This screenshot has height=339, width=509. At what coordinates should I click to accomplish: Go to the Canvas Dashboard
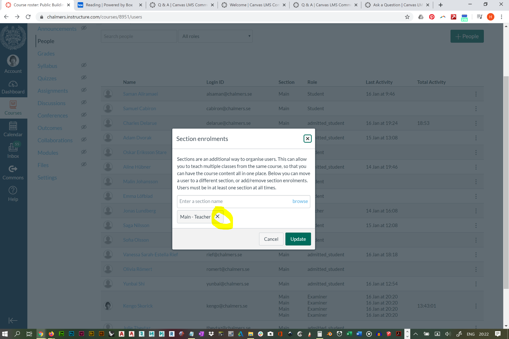pyautogui.click(x=13, y=87)
